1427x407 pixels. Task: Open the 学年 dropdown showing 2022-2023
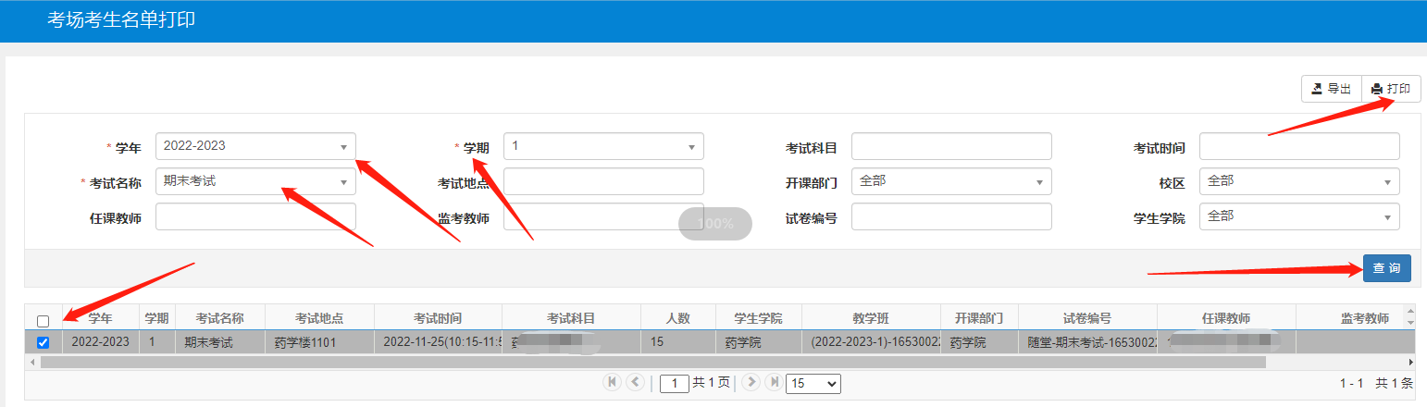(255, 146)
